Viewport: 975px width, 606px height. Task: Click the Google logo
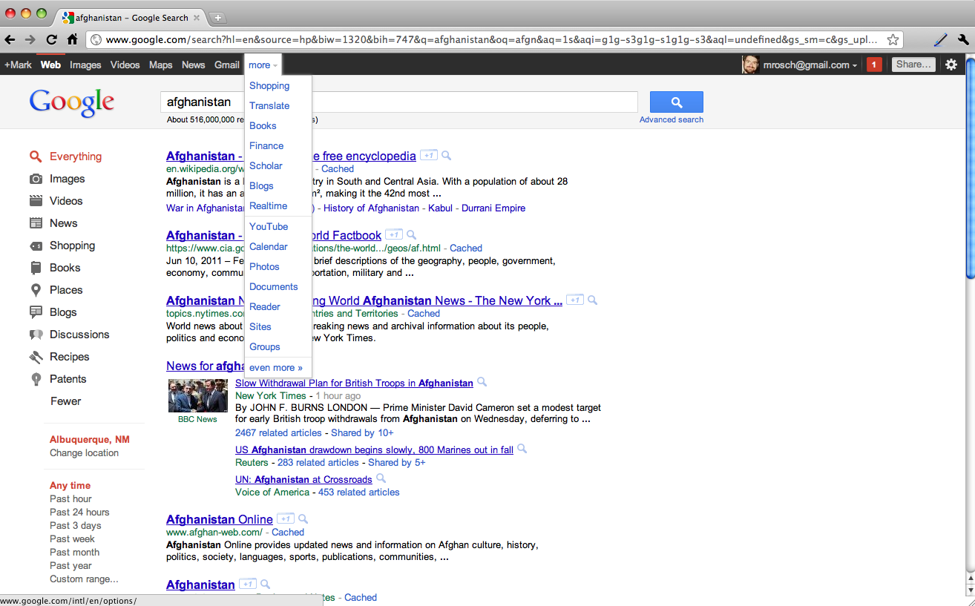pos(72,102)
